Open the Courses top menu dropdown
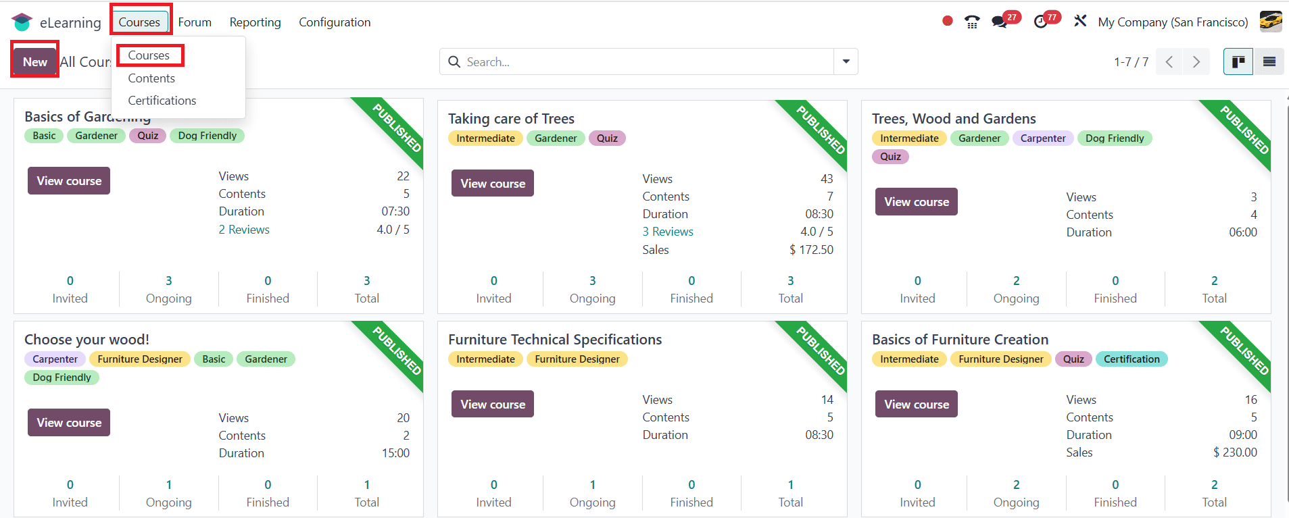This screenshot has height=518, width=1289. (139, 22)
